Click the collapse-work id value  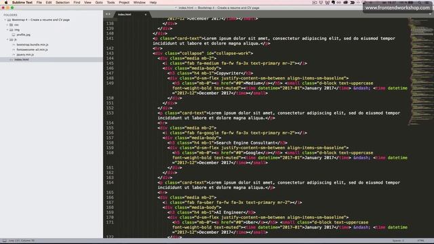coord(232,54)
